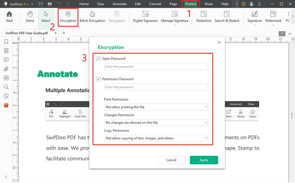This screenshot has height=183, width=295.
Task: Open page thumbnails sidebar panel
Action: (x=6, y=51)
